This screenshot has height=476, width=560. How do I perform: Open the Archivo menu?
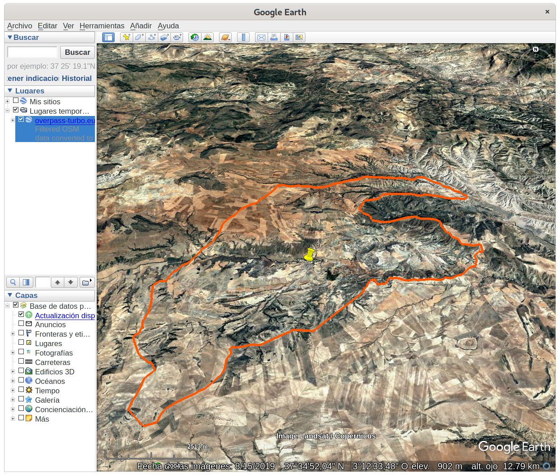point(19,26)
